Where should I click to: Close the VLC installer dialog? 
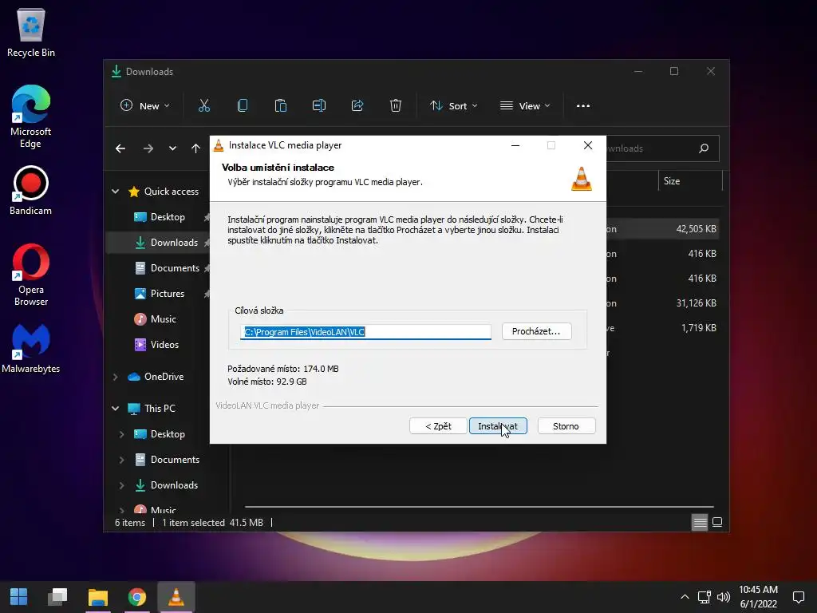[x=588, y=145]
